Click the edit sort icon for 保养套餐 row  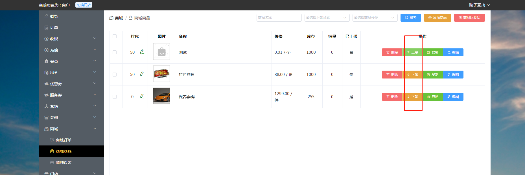coord(142,96)
